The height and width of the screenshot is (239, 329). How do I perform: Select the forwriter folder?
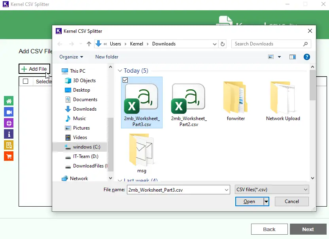[x=236, y=101]
